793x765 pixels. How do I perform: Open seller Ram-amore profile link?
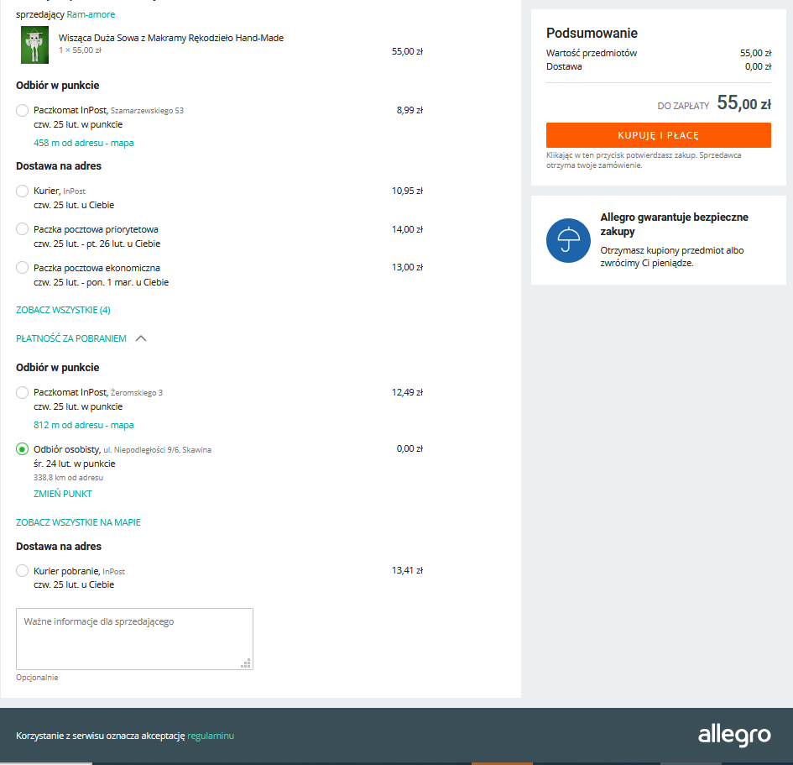click(x=91, y=14)
